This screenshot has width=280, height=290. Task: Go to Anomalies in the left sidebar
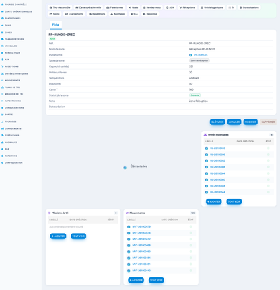click(9, 142)
